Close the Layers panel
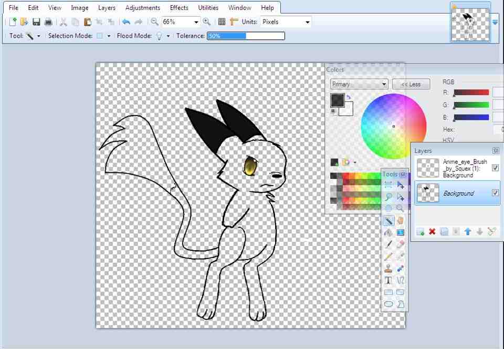This screenshot has height=349, width=504. (496, 150)
